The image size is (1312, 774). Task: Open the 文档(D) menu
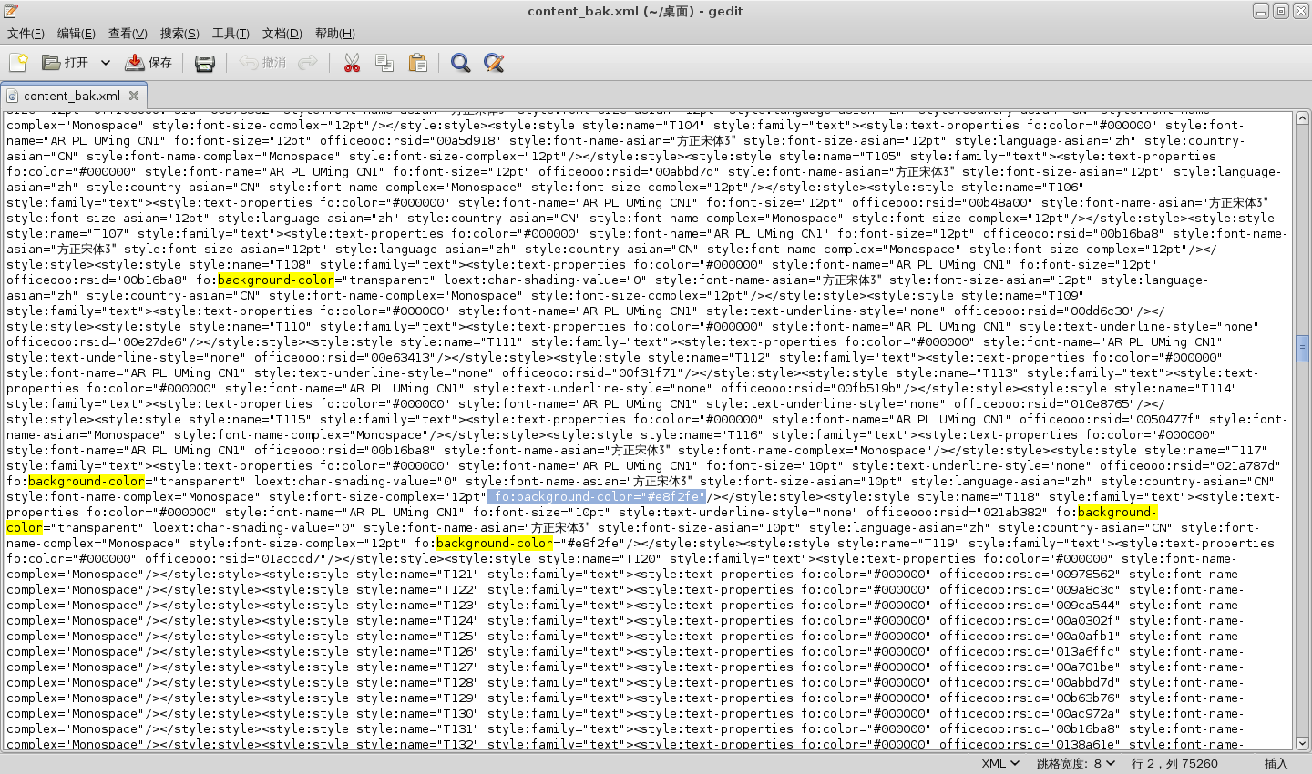pyautogui.click(x=282, y=34)
